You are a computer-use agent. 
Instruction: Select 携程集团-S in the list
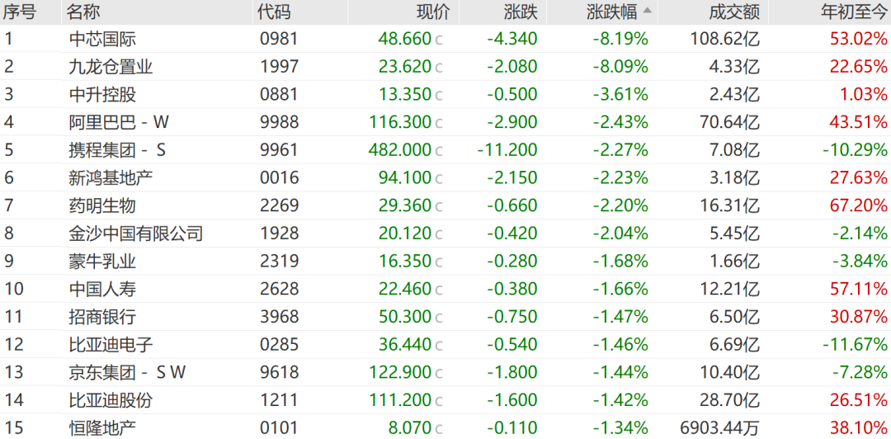tap(445, 149)
